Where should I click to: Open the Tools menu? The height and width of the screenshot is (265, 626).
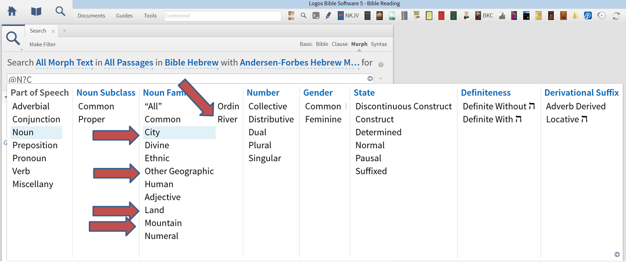150,15
